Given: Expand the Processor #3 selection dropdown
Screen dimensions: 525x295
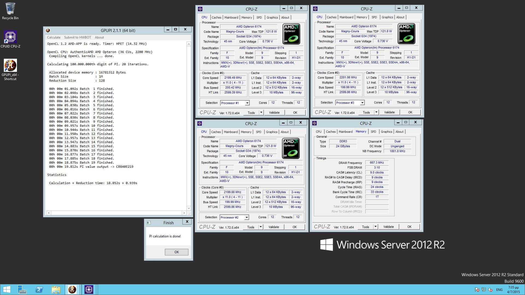Looking at the screenshot, I should [x=362, y=103].
